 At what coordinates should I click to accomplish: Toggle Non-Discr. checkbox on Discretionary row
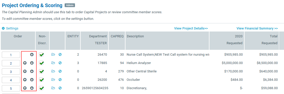pyautogui.click(x=41, y=88)
